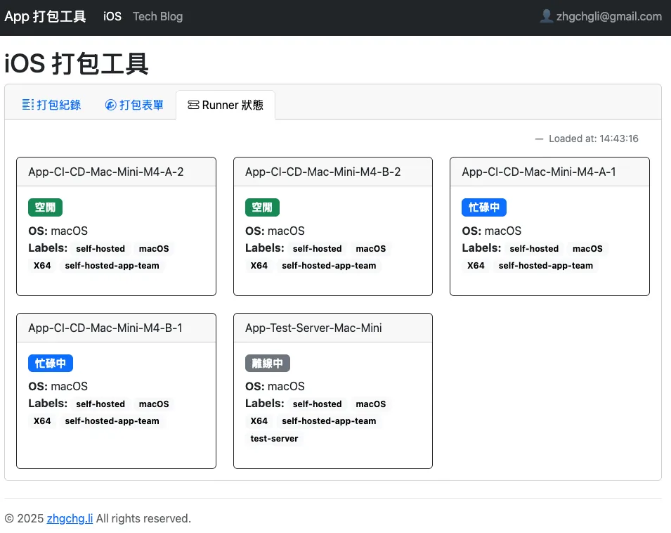Screen dimensions: 671x533
Task: Open the zhgchg.li footer link
Action: [x=70, y=518]
